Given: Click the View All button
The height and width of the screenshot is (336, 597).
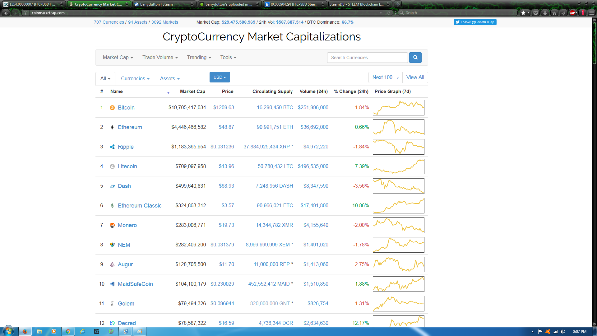Looking at the screenshot, I should 415,77.
